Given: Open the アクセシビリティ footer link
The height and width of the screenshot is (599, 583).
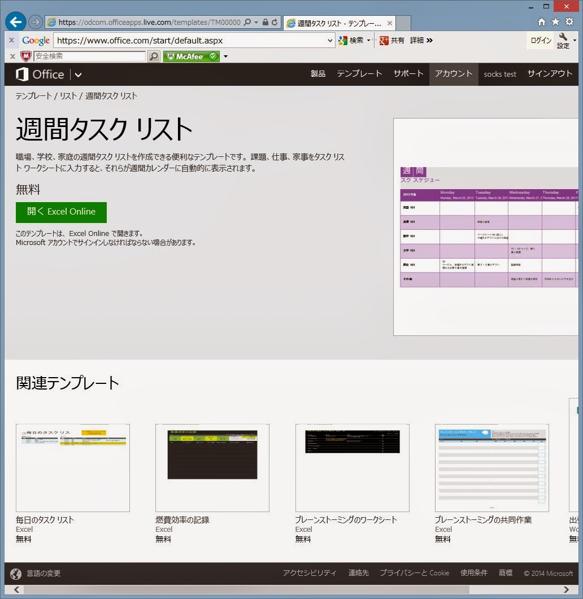Looking at the screenshot, I should 309,573.
